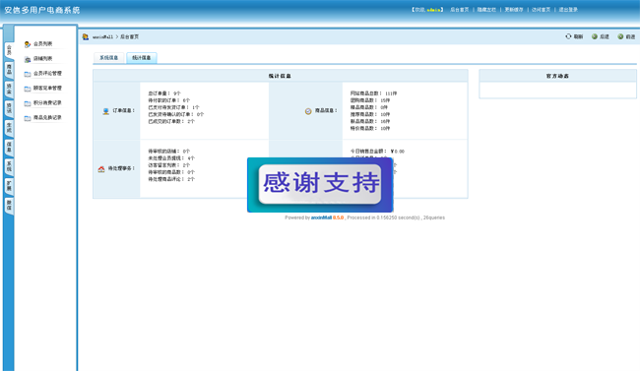The height and width of the screenshot is (371, 640).
Task: Click the 会员列表 member icon in sidebar
Action: [x=28, y=44]
